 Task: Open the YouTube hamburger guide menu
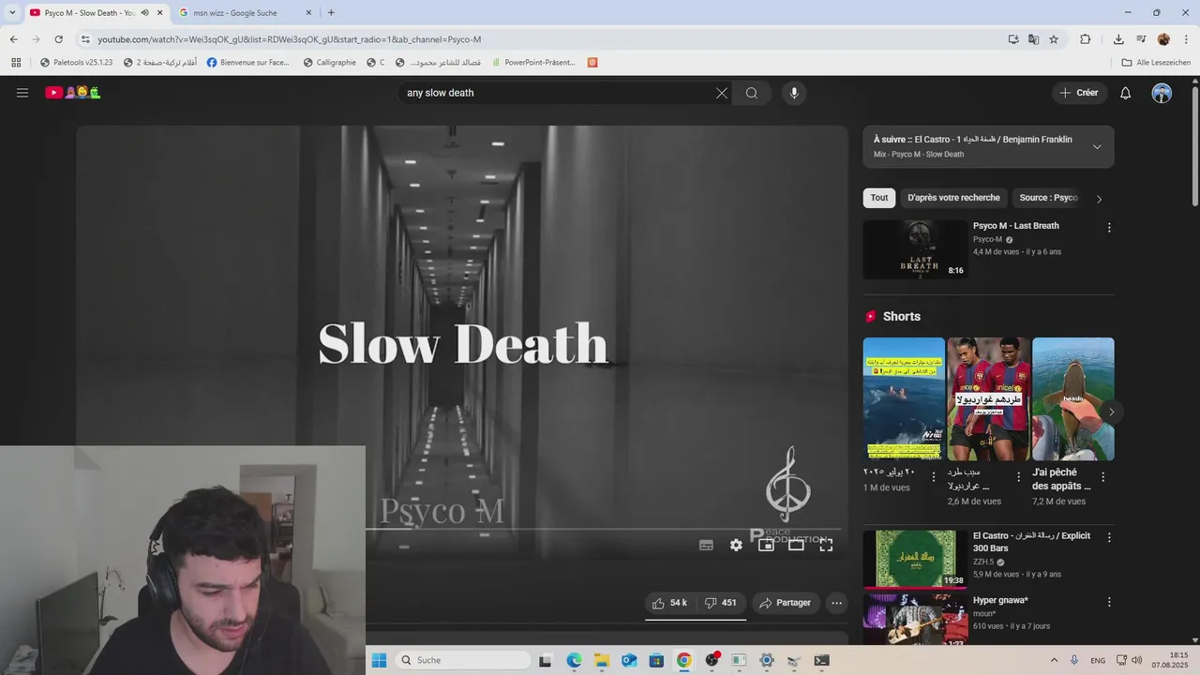[x=22, y=93]
